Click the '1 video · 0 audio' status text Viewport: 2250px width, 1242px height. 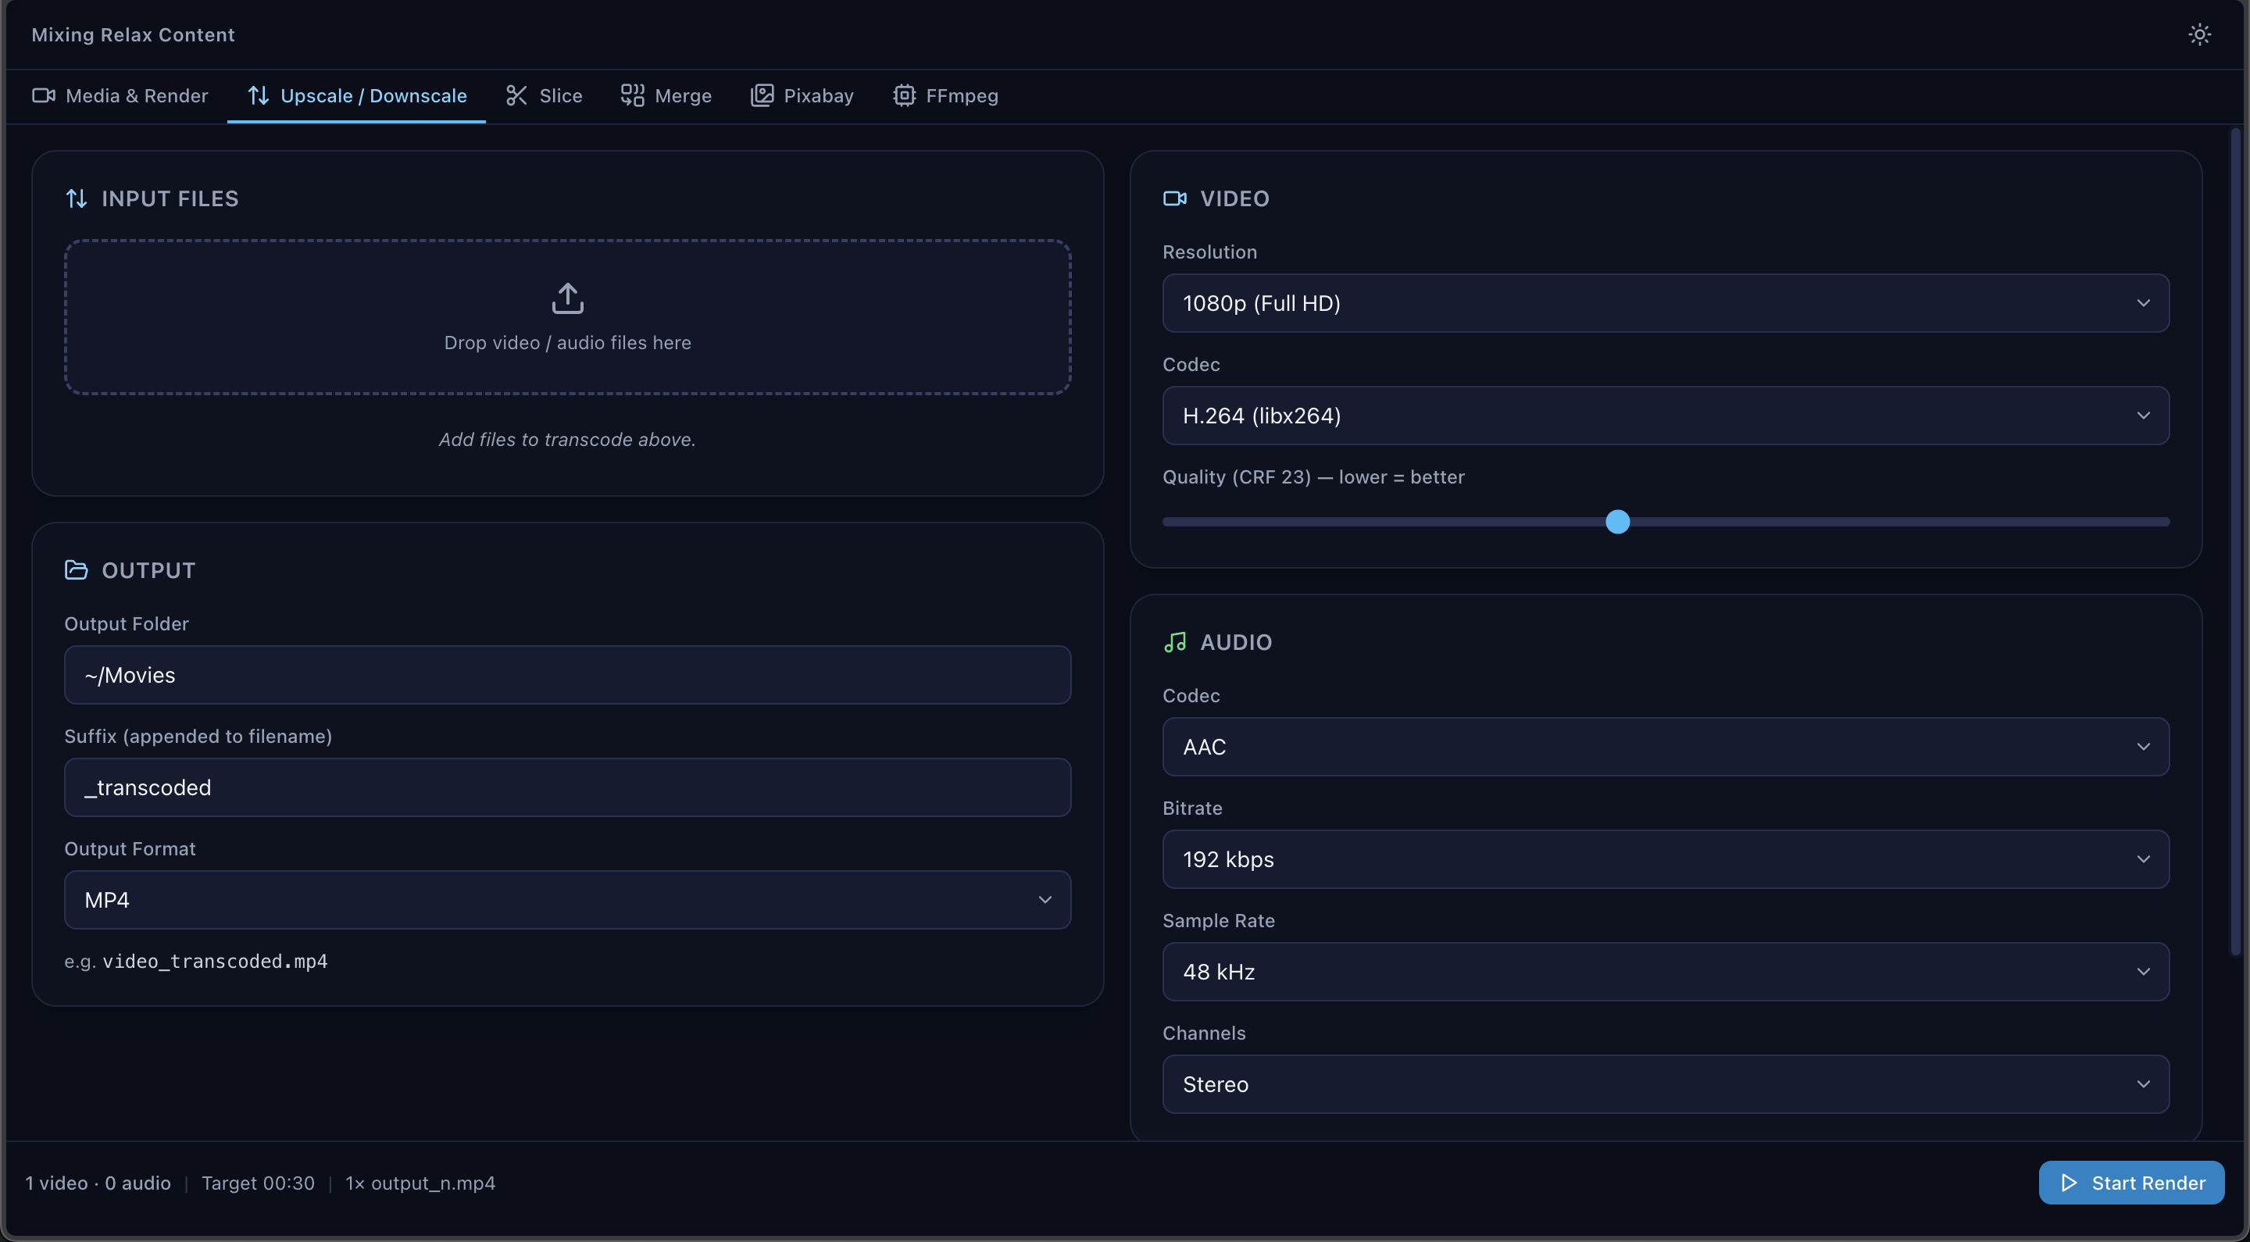pos(98,1183)
